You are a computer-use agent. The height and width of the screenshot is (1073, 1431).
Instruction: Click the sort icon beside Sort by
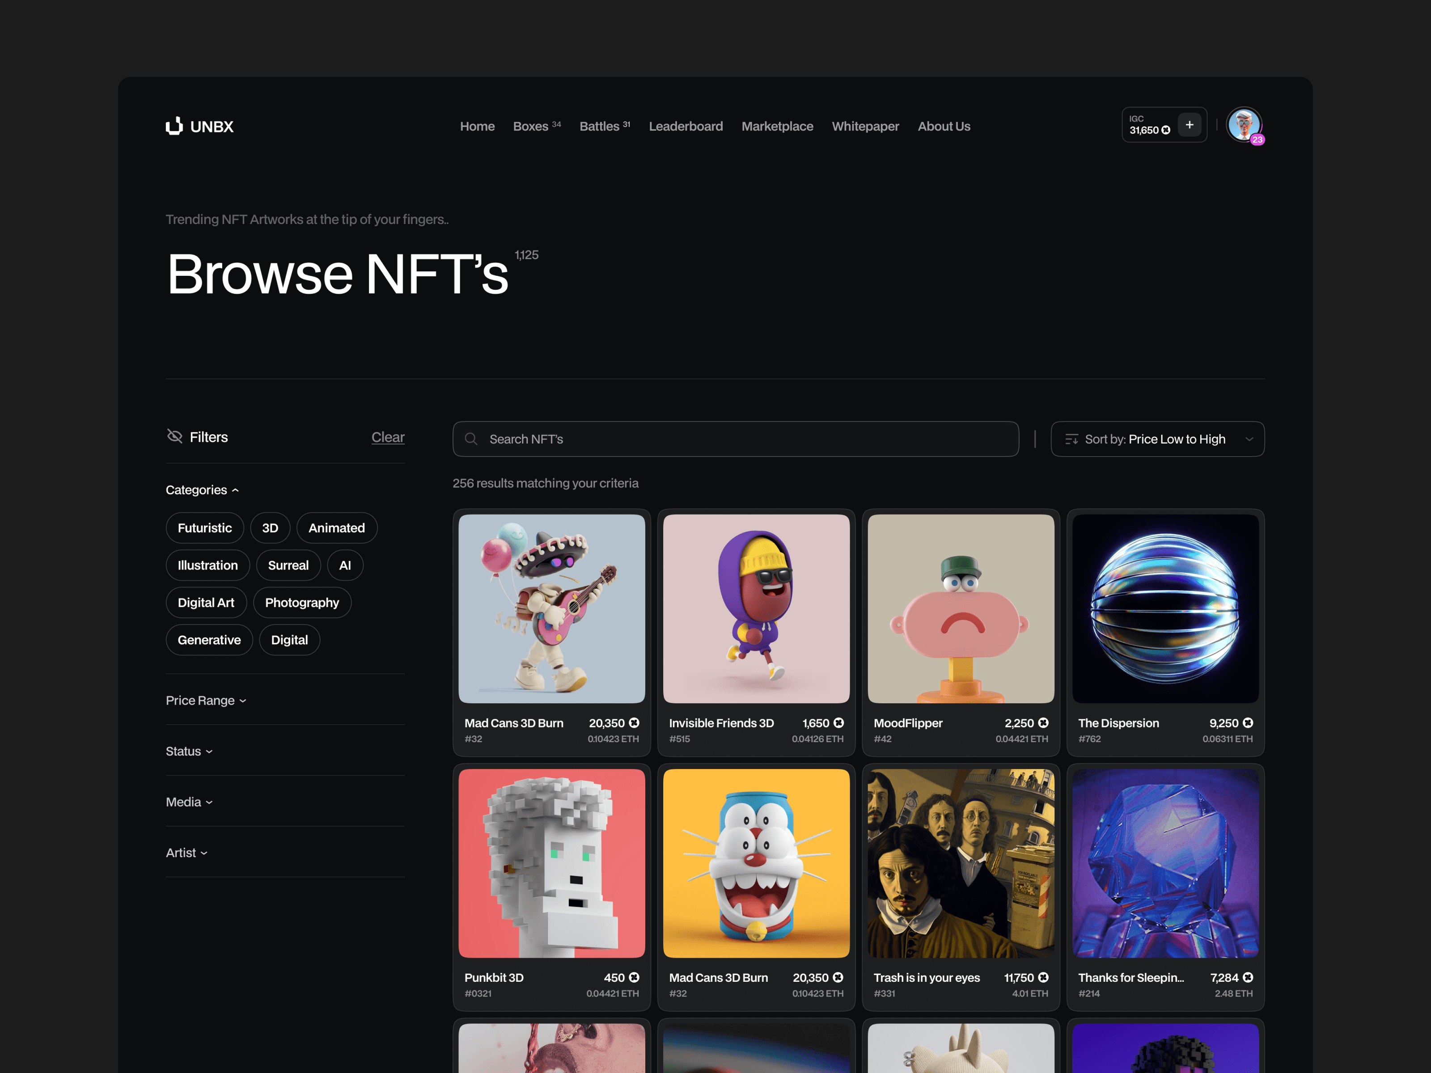1071,439
